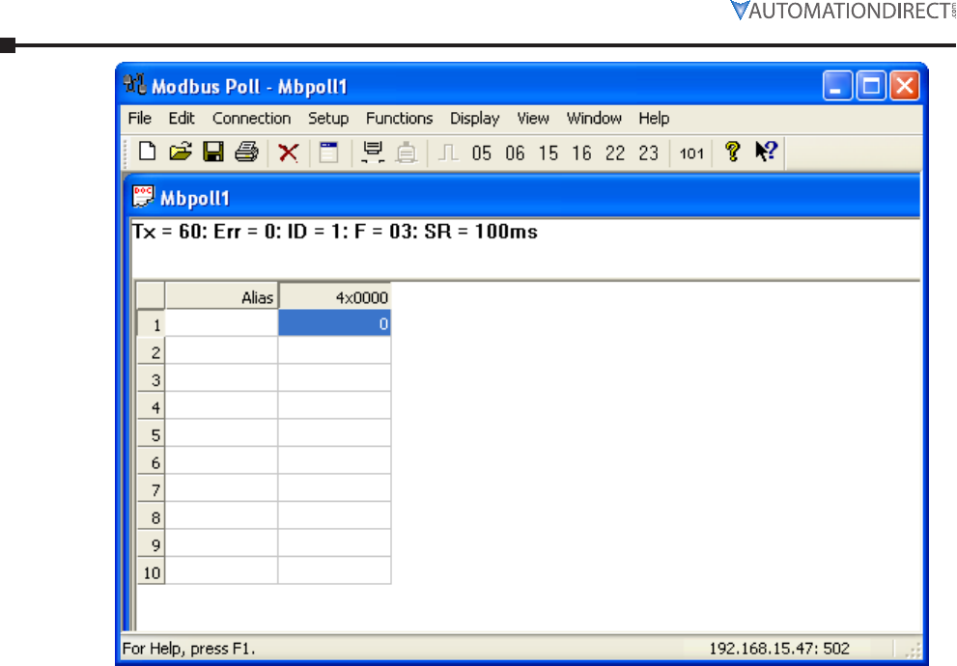This screenshot has width=957, height=666.
Task: Open the View menu
Action: (533, 118)
